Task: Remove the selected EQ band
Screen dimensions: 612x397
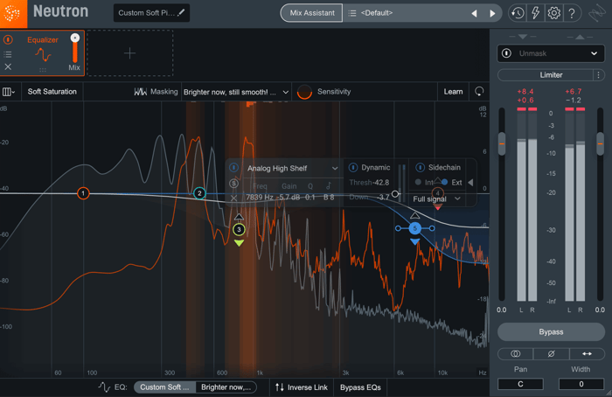Action: click(233, 198)
